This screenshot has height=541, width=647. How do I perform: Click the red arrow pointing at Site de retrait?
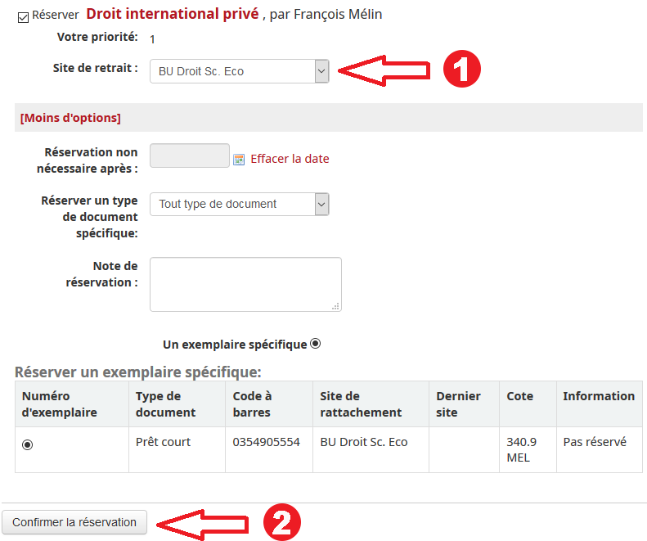(384, 70)
